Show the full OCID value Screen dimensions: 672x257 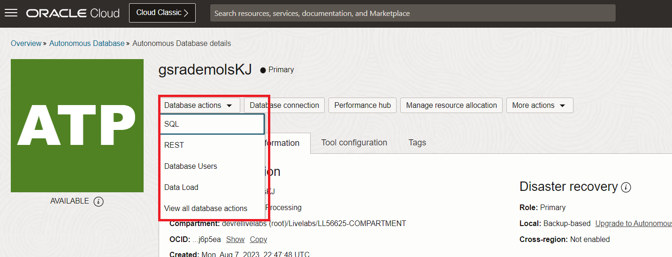[235, 239]
